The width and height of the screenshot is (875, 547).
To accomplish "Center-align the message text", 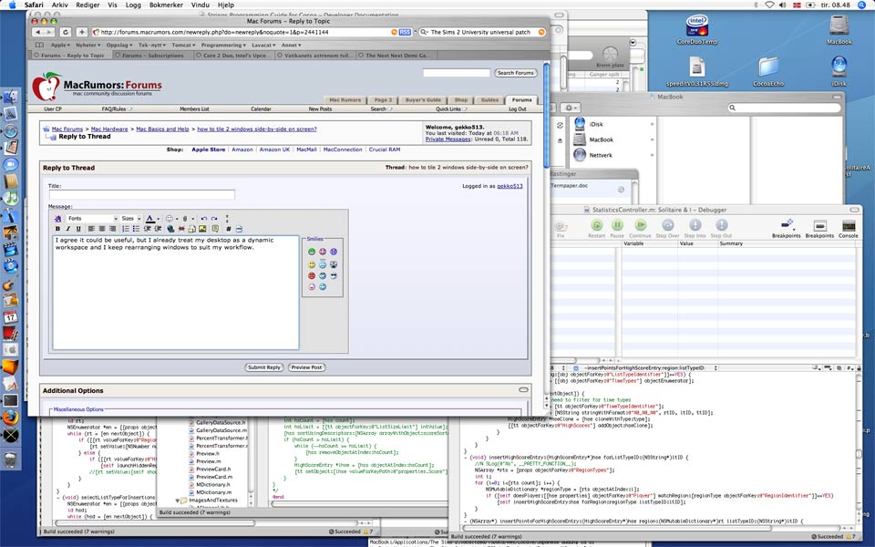I will tap(101, 229).
